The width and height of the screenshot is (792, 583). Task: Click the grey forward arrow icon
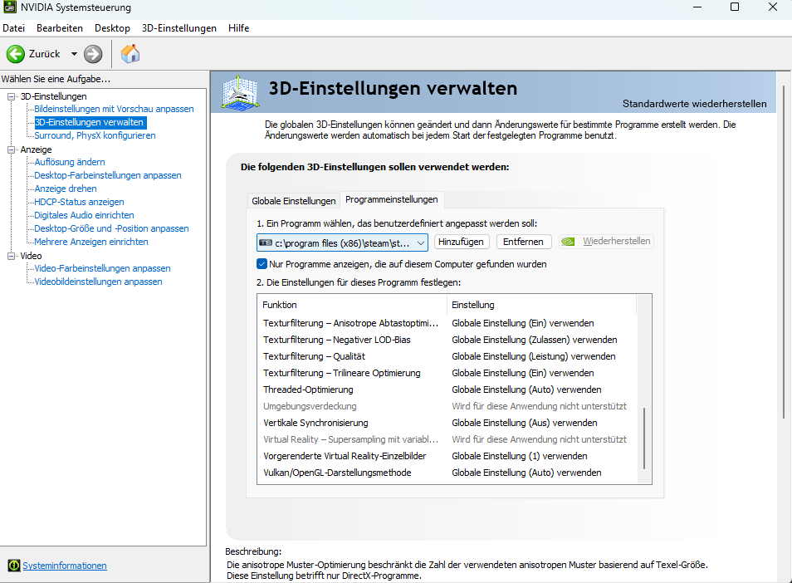93,54
